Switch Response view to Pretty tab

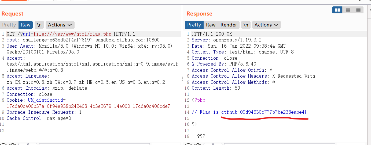click(194, 25)
